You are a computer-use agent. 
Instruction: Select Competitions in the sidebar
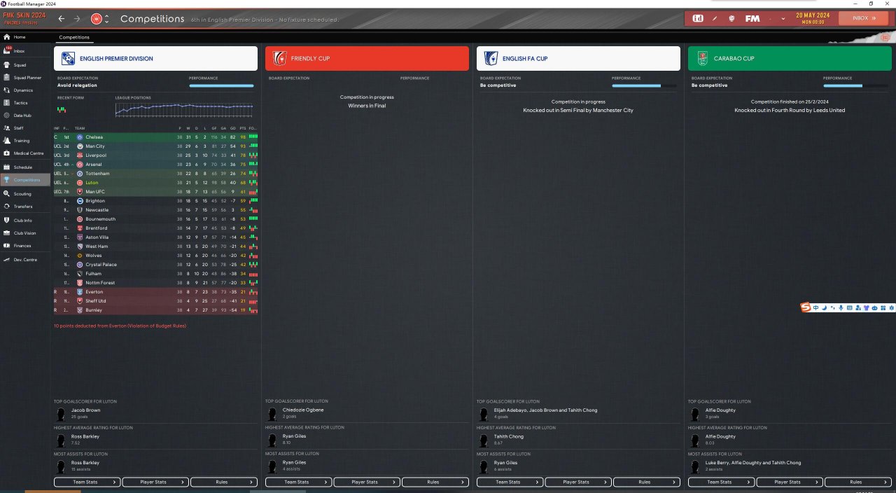27,180
